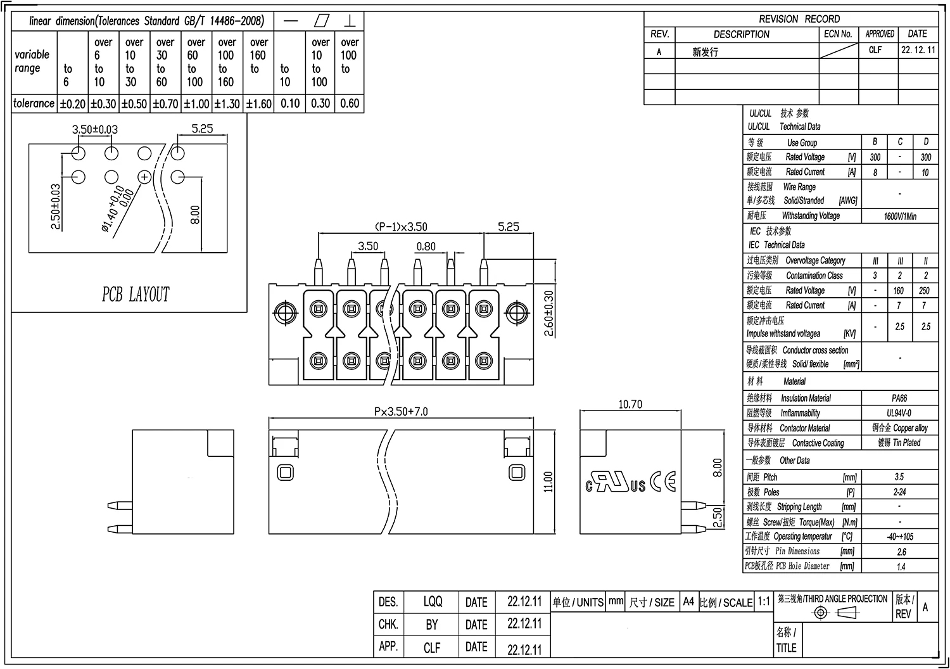The height and width of the screenshot is (669, 950).
Task: Select the UL94V-0 flammability value
Action: click(899, 413)
